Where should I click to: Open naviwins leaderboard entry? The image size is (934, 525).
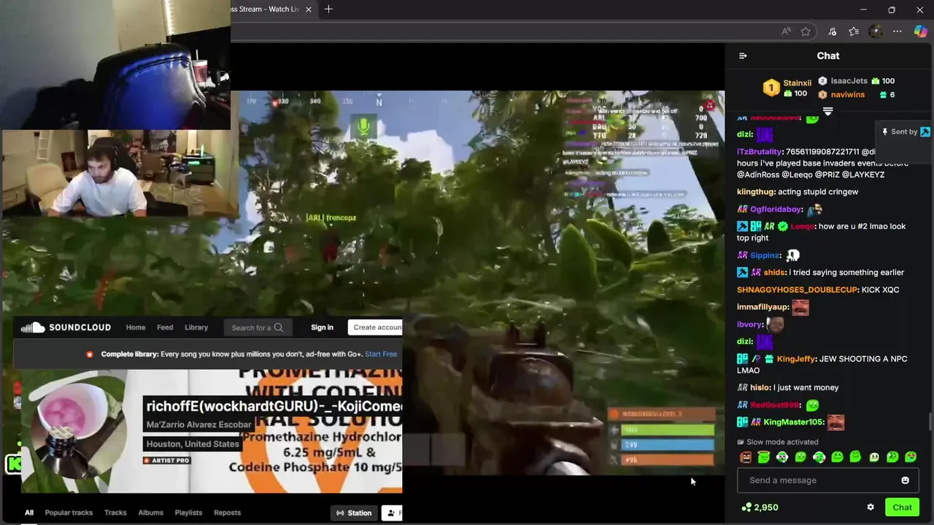856,95
